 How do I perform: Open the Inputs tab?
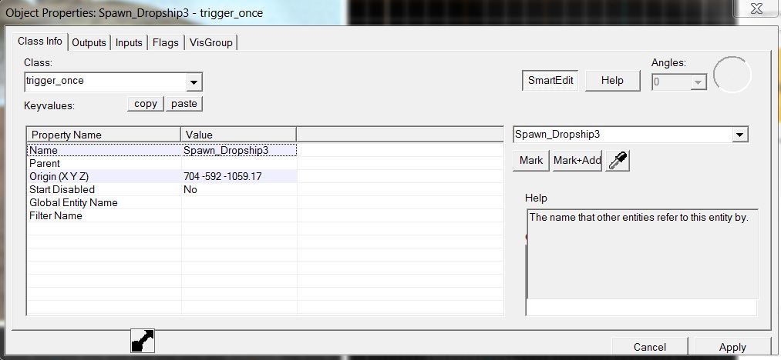pyautogui.click(x=129, y=43)
